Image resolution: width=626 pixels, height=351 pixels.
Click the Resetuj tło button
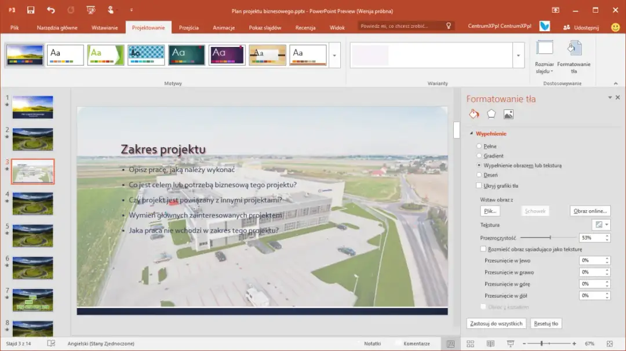545,323
